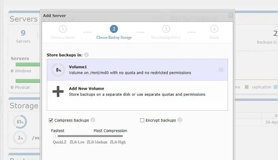Click info icon beside Encrypt backups
This screenshot has width=278, height=160.
click(180, 120)
